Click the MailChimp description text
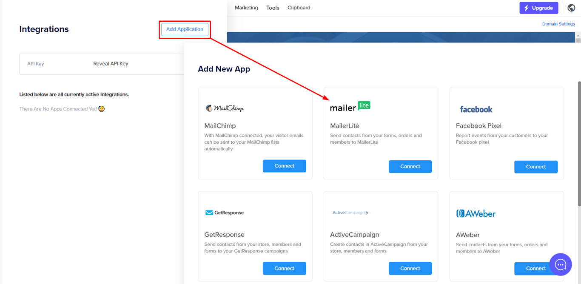Screen dimensions: 581x284 coord(254,142)
